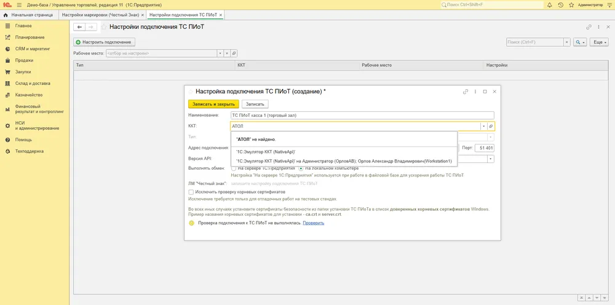
Task: Open the Продажи section in sidebar
Action: tap(24, 60)
